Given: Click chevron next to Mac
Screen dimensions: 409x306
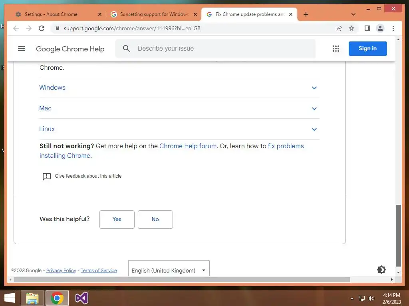Looking at the screenshot, I should [314, 108].
